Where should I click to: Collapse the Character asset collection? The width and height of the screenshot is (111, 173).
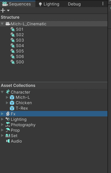tap(2, 92)
